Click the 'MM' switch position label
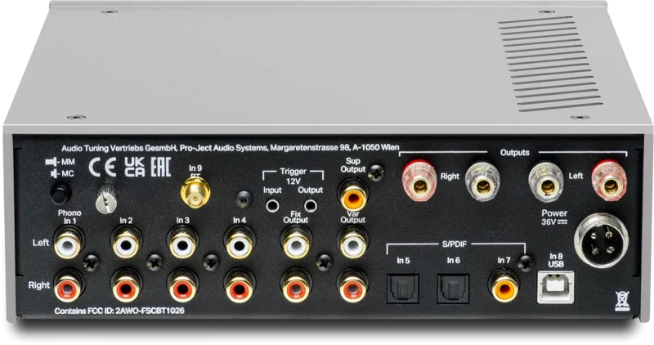 point(68,162)
